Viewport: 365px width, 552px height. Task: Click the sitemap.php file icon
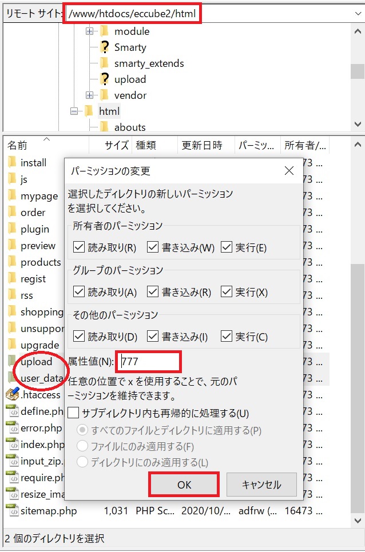[x=12, y=510]
